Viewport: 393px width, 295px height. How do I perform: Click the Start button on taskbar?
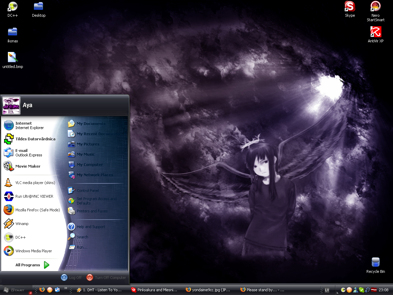pyautogui.click(x=15, y=290)
